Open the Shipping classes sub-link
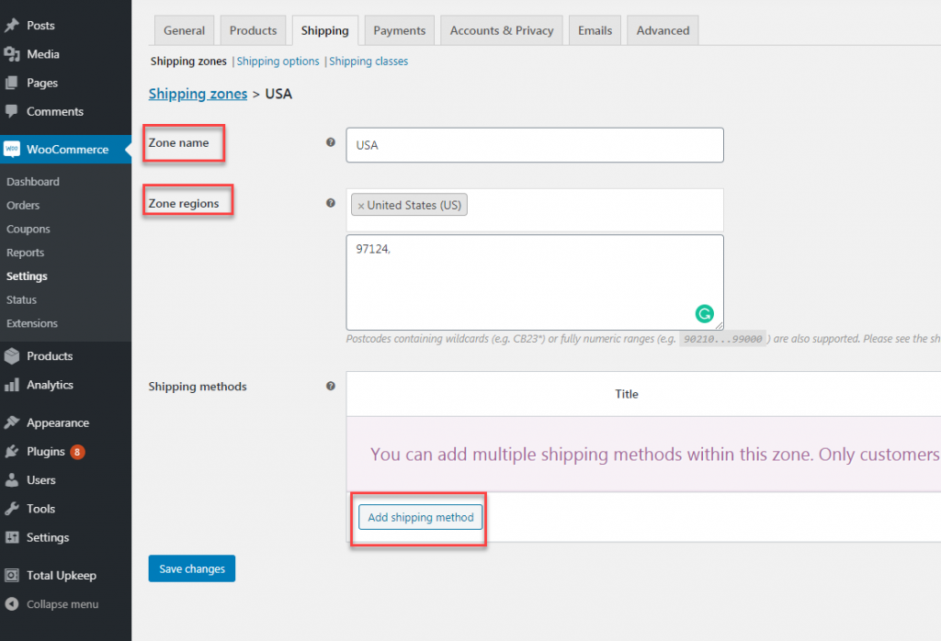The image size is (941, 641). coord(368,62)
